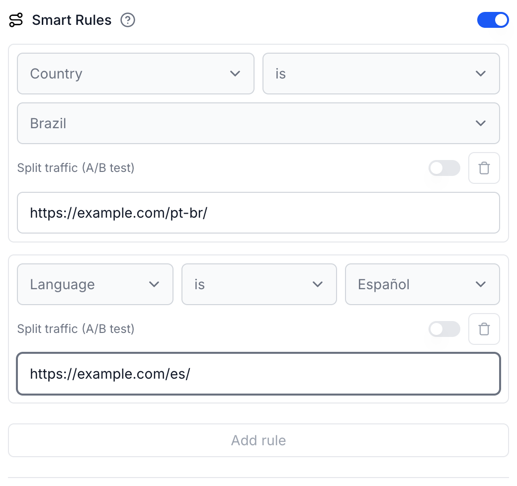Screen dimensions: 517x486
Task: Click the Smart Rules heading
Action: 72,20
